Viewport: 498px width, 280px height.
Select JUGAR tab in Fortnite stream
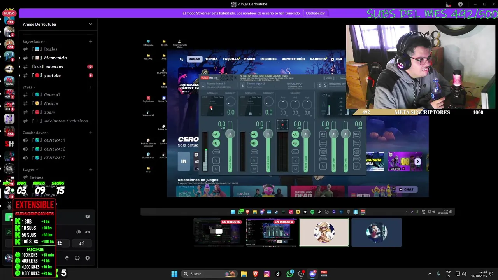194,59
